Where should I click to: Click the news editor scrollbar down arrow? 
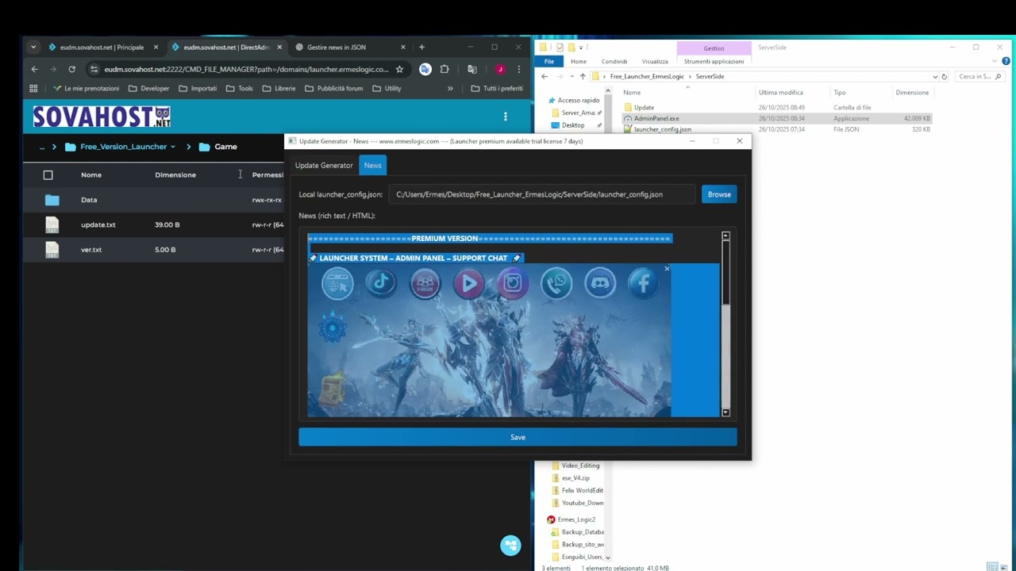click(725, 412)
